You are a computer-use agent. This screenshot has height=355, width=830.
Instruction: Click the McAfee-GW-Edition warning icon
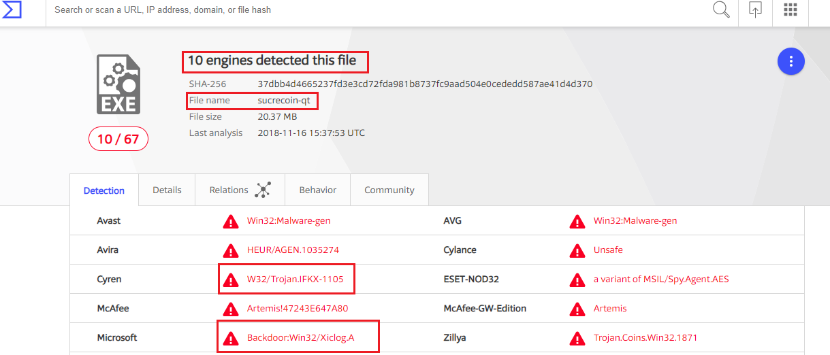coord(577,309)
